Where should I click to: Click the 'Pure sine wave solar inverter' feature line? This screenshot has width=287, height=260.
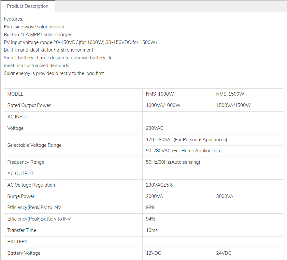[x=34, y=27]
